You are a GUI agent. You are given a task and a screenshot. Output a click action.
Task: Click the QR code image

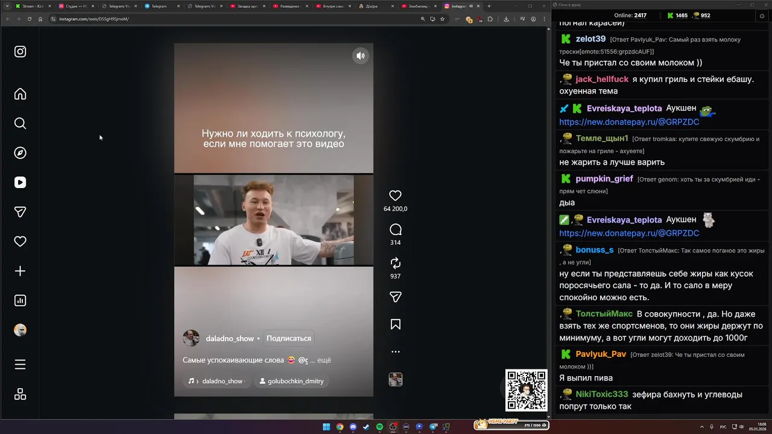tap(526, 390)
